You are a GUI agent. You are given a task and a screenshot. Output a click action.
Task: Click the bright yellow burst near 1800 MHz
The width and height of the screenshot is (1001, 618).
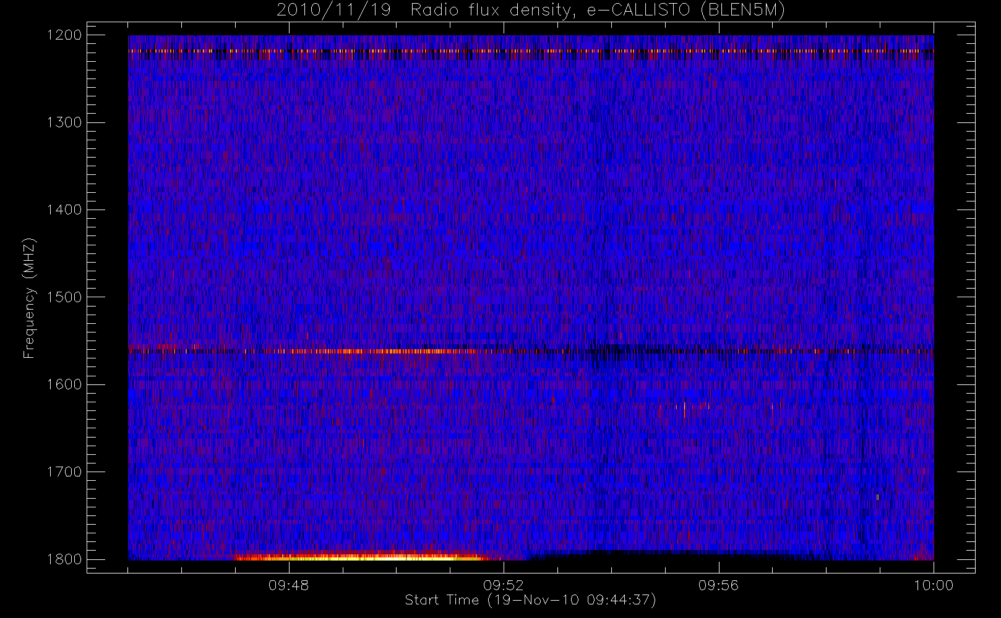tap(362, 556)
